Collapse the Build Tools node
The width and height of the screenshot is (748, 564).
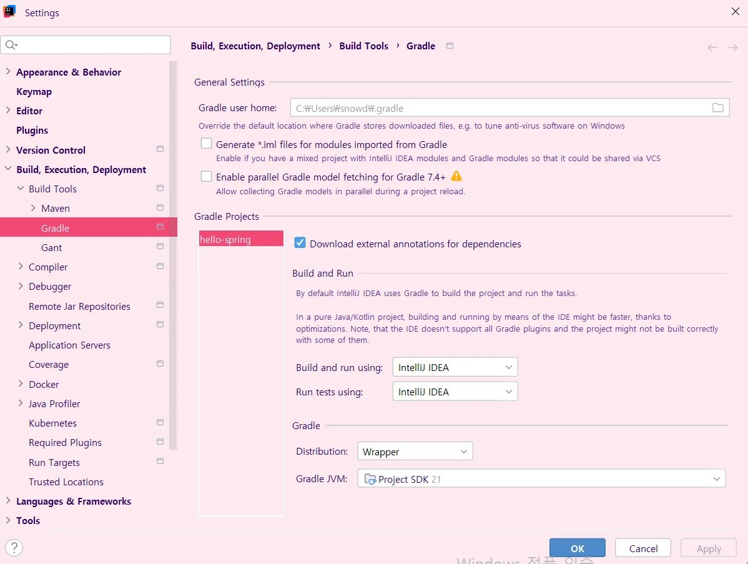(21, 189)
